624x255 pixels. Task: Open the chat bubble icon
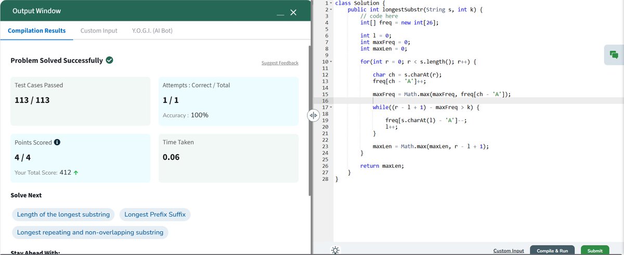[x=614, y=55]
